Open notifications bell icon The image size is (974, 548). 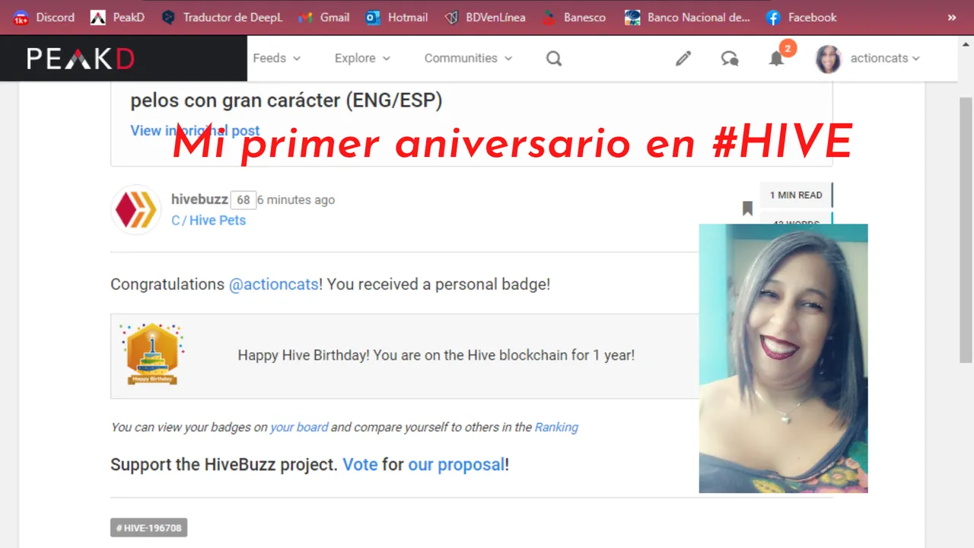pos(776,59)
